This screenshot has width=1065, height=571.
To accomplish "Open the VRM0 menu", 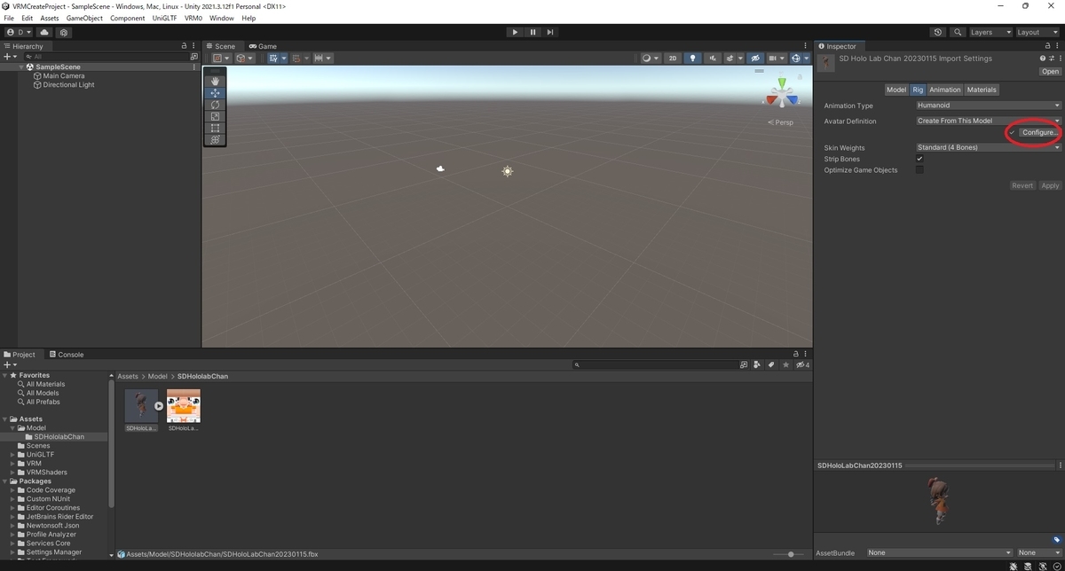I will 193,18.
